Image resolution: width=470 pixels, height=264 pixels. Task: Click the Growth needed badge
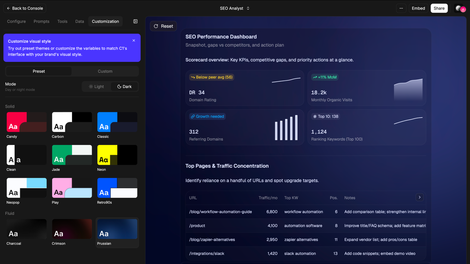tap(207, 116)
